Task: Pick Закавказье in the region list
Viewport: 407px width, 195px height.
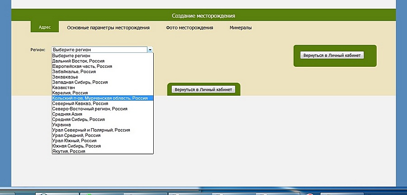Action: point(103,77)
